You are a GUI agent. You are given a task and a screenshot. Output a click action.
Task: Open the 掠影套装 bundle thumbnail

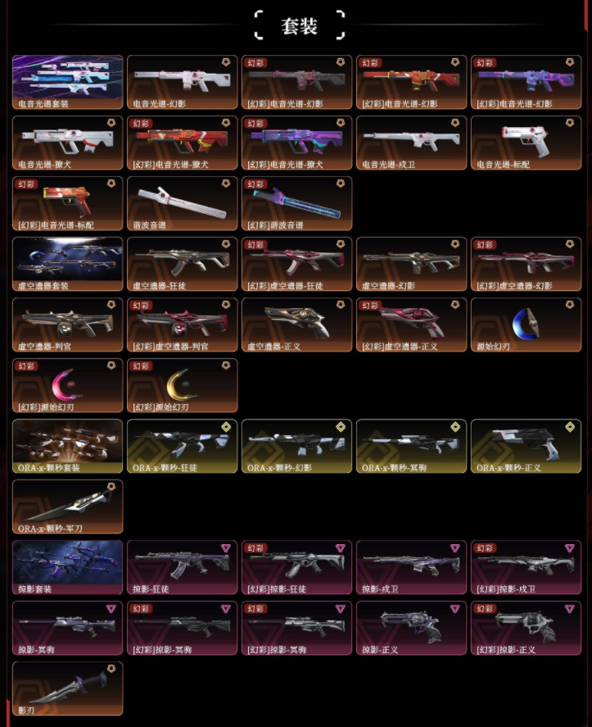(68, 567)
